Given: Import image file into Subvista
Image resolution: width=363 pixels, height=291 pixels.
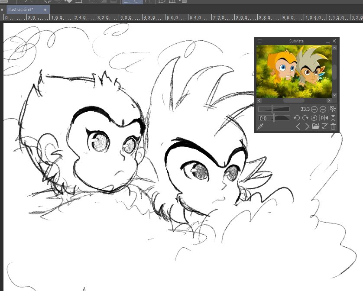Looking at the screenshot, I should [x=315, y=126].
